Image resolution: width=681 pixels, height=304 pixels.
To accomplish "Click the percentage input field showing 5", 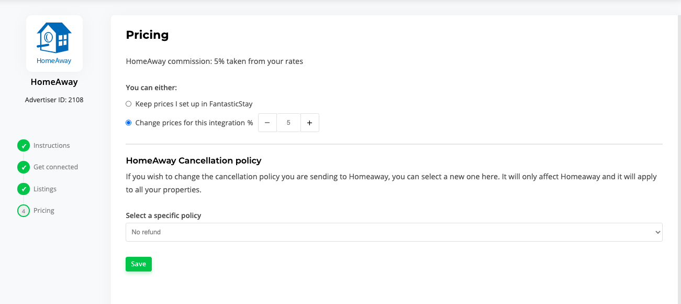I will (288, 123).
